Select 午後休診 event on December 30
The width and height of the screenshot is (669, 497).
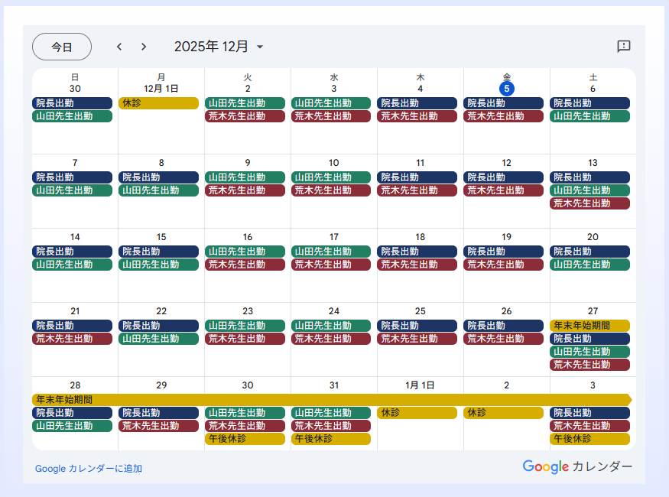[245, 439]
